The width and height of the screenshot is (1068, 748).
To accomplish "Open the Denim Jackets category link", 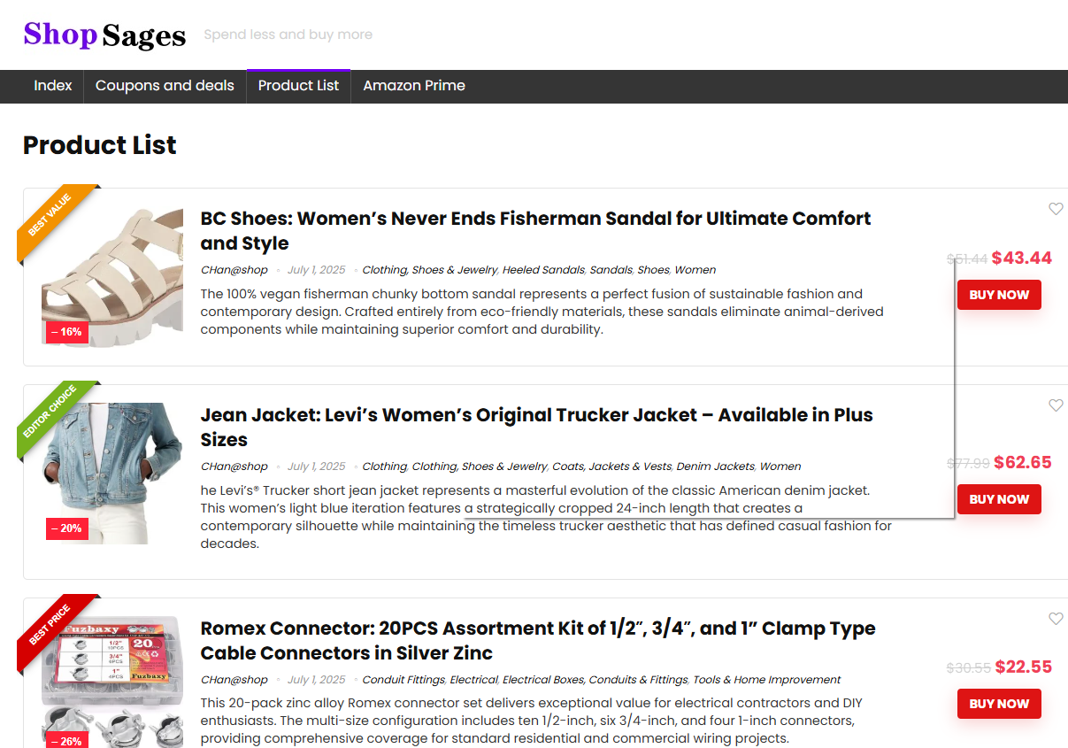I will point(716,467).
